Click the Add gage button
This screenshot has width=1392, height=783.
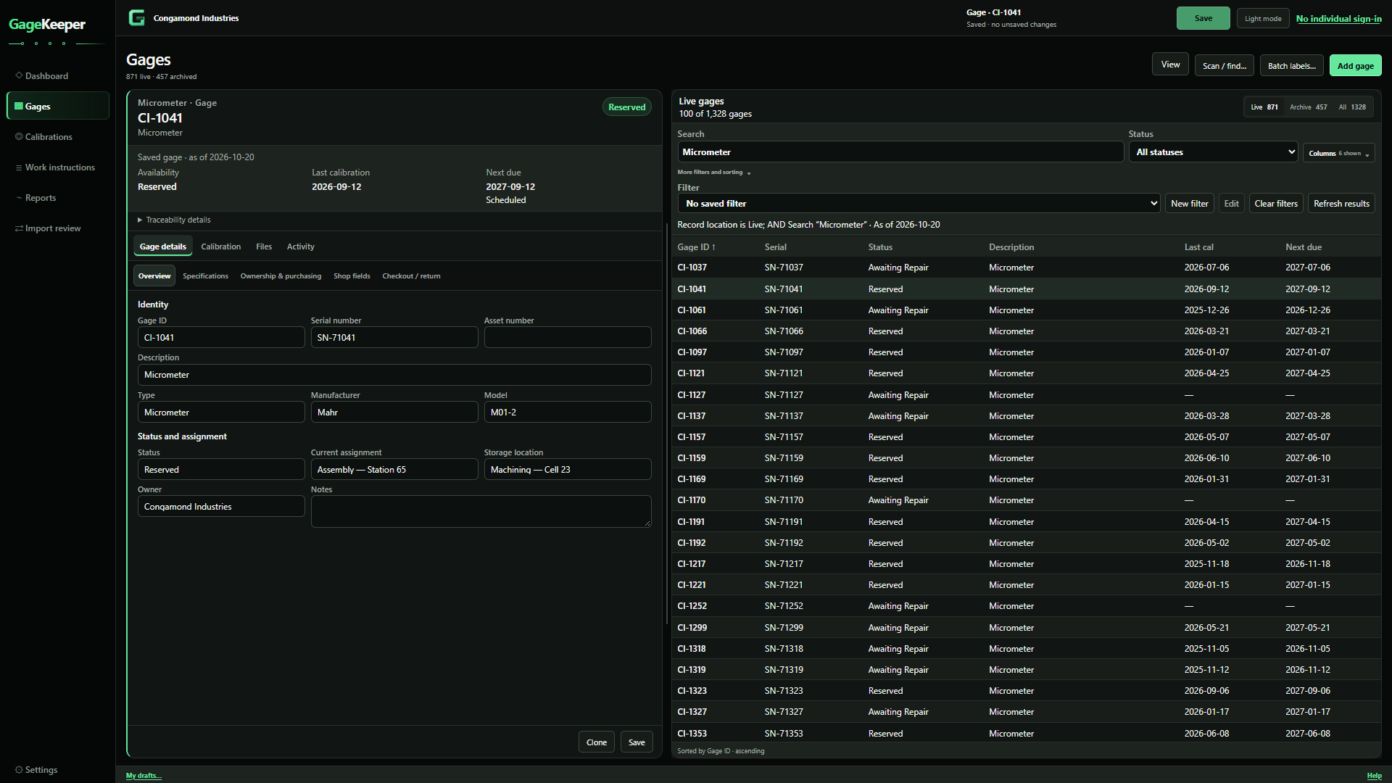click(x=1355, y=65)
